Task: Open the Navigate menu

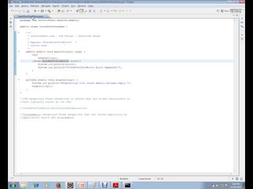Action: [x=46, y=6]
